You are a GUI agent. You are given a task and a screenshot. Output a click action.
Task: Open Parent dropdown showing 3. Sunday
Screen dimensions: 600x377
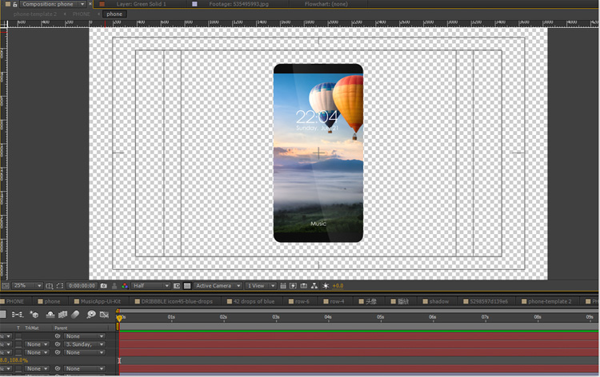pyautogui.click(x=84, y=344)
